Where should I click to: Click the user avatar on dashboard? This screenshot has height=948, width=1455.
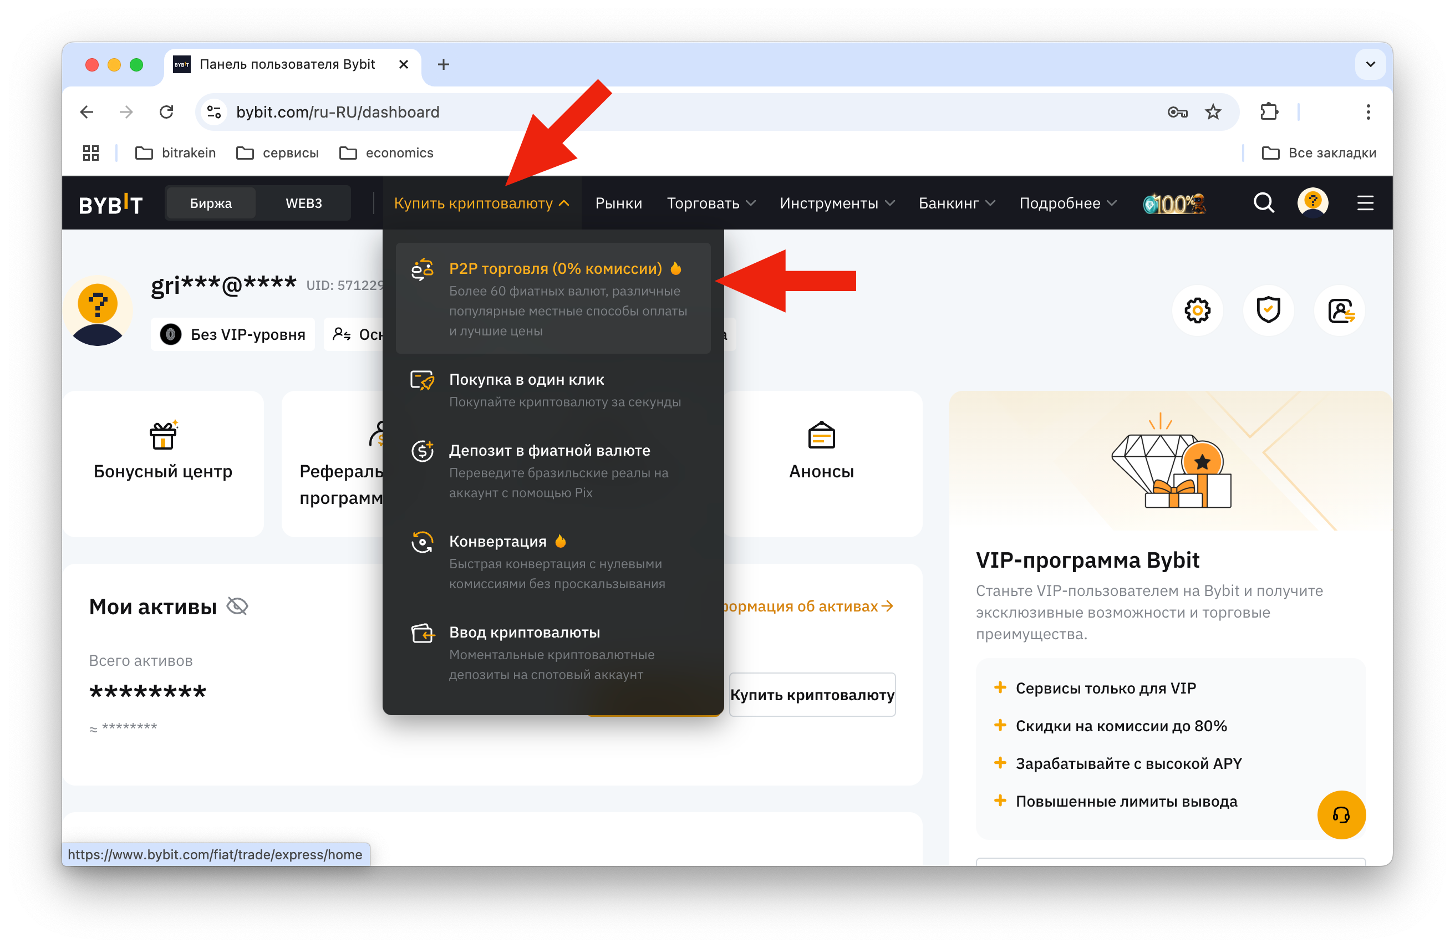[x=98, y=310]
